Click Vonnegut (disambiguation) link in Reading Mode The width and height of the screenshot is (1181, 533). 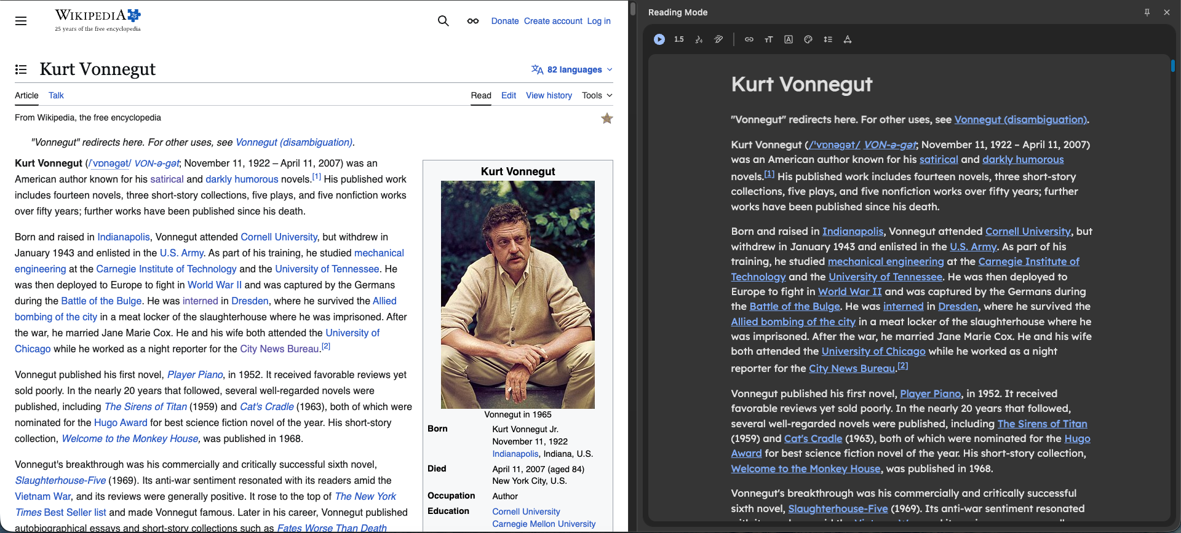[1020, 119]
